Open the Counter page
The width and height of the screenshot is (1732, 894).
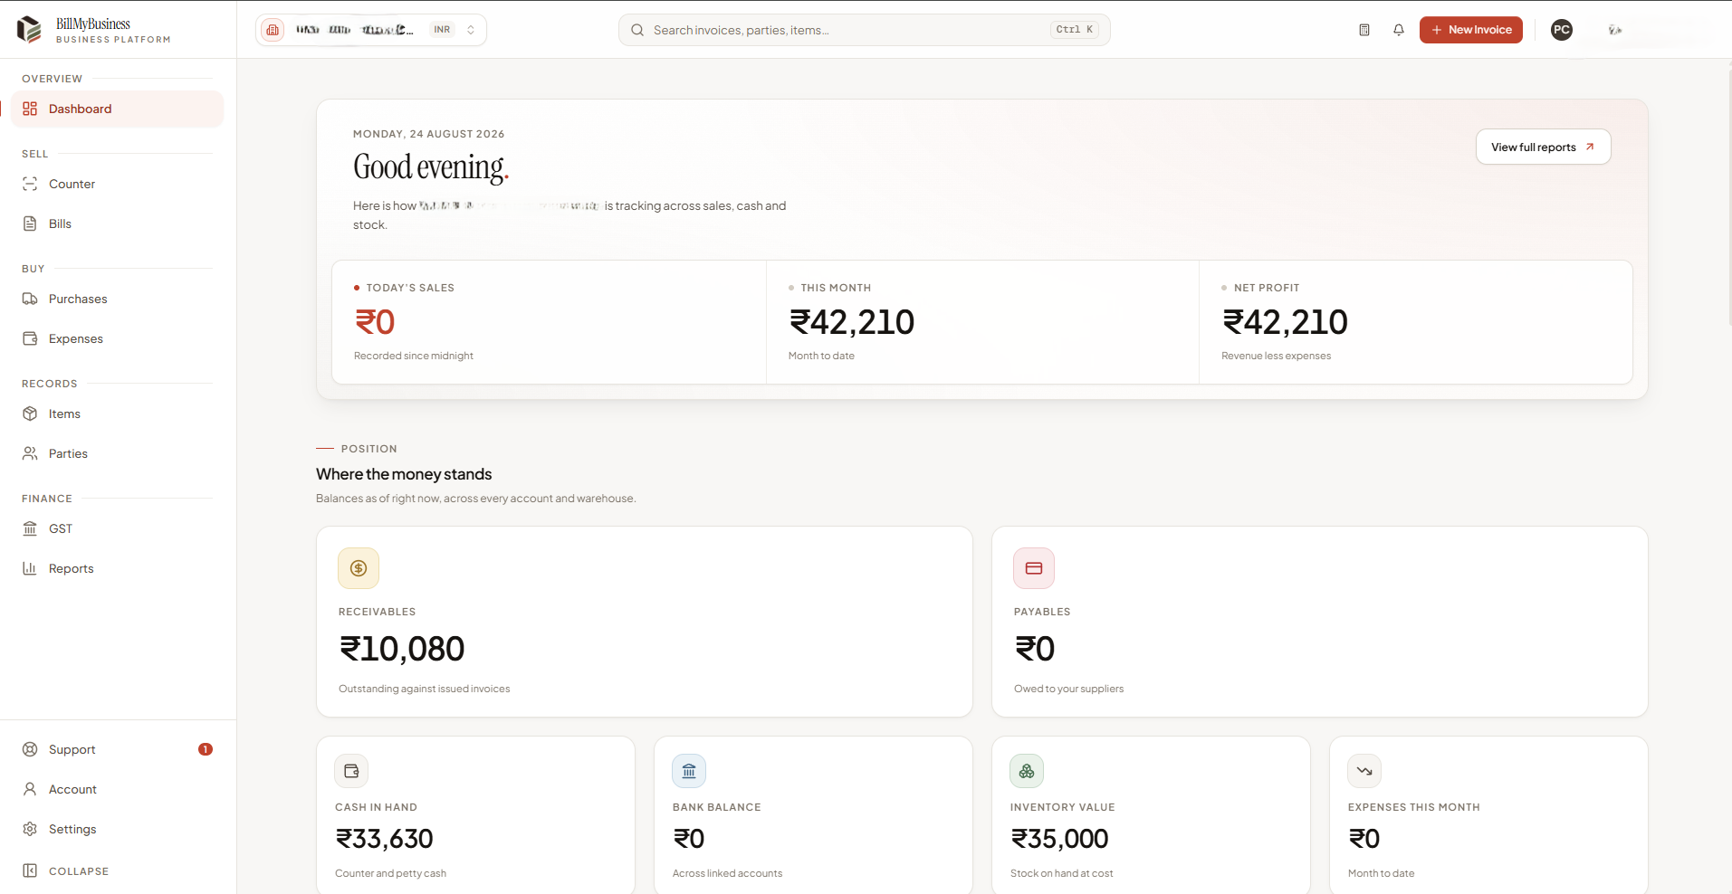pos(118,184)
